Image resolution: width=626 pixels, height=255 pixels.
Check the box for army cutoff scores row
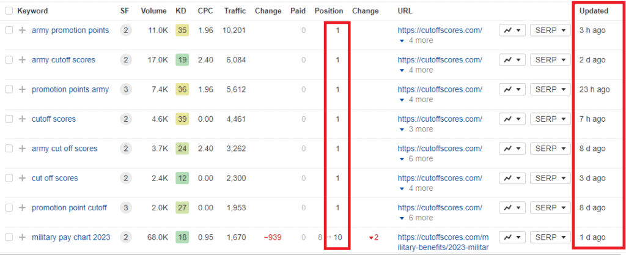(x=9, y=60)
